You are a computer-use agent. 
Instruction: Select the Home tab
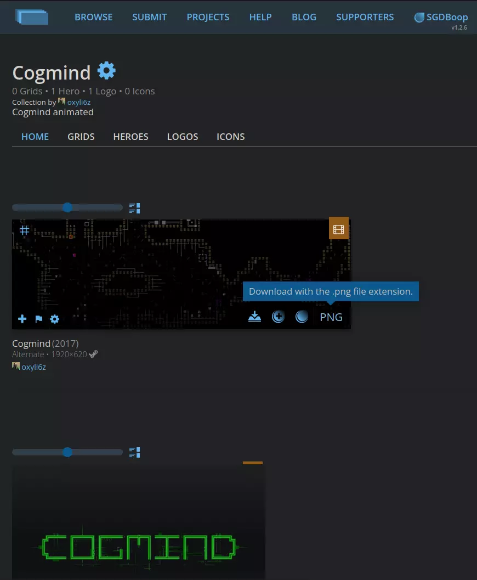tap(35, 137)
